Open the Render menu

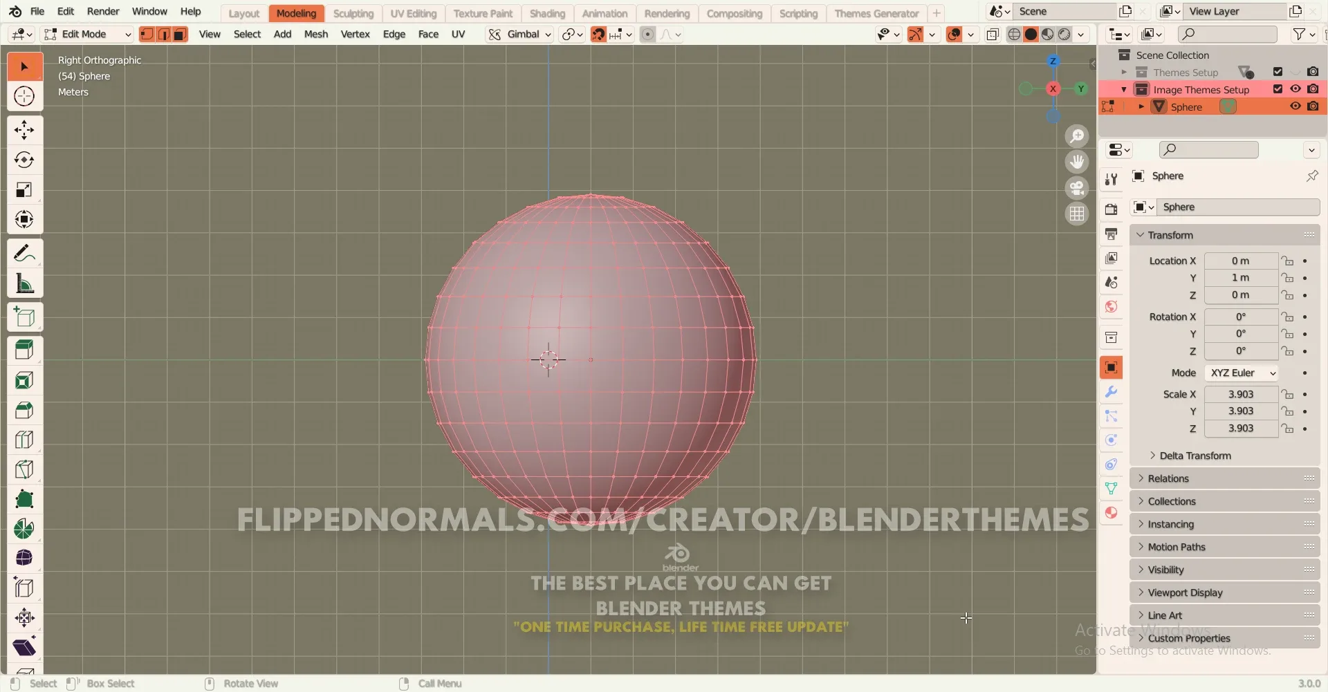click(x=104, y=11)
